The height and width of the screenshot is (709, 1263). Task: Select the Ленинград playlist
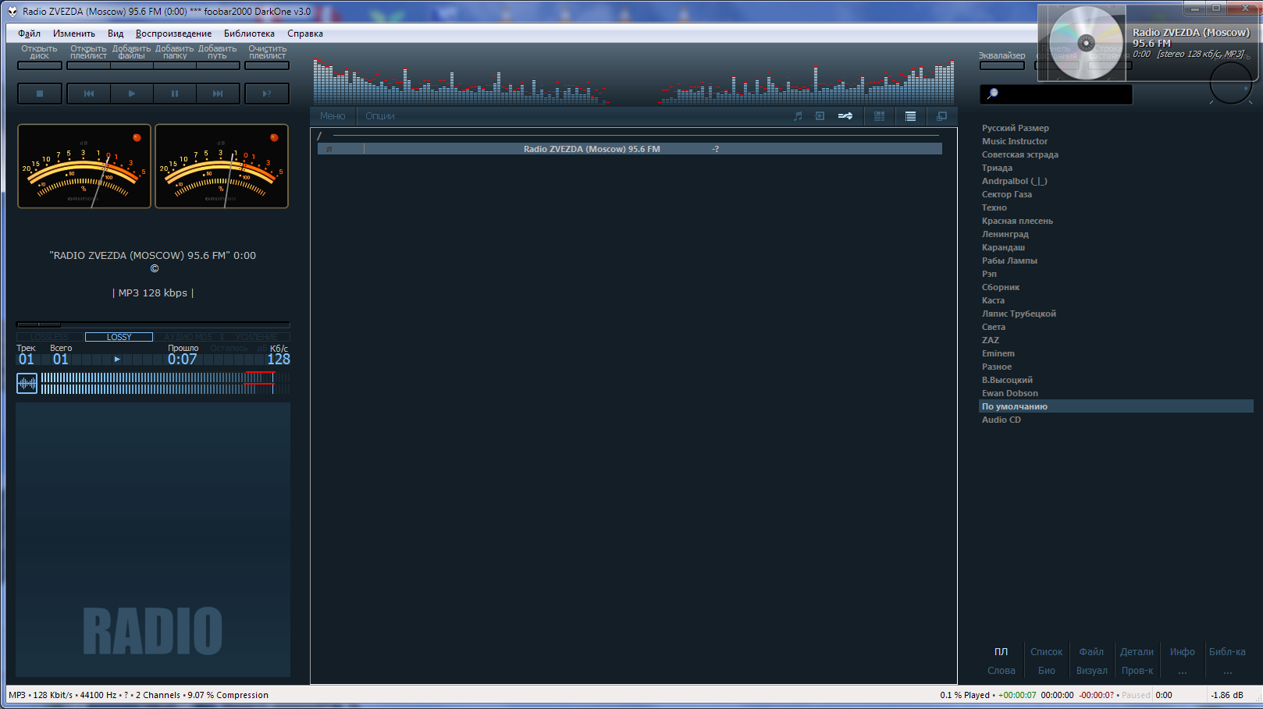1005,234
